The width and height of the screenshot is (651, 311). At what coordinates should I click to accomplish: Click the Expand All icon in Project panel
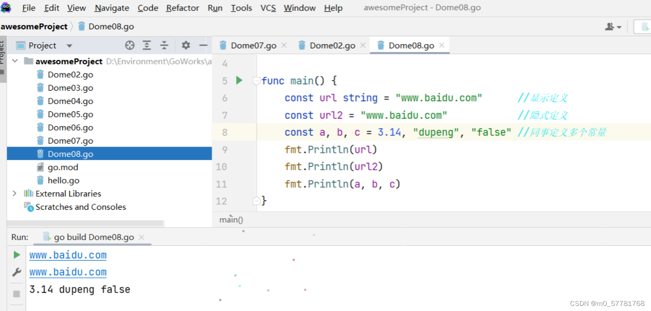click(x=147, y=45)
